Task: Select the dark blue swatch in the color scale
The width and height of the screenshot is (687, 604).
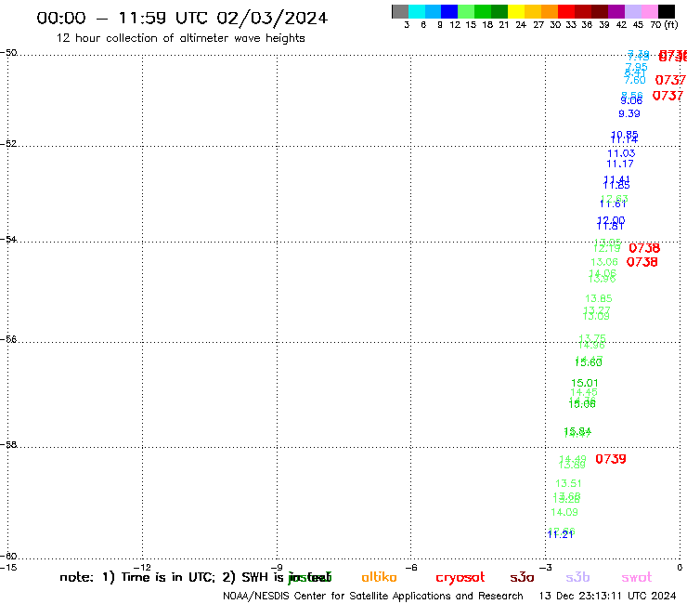Action: pos(450,11)
